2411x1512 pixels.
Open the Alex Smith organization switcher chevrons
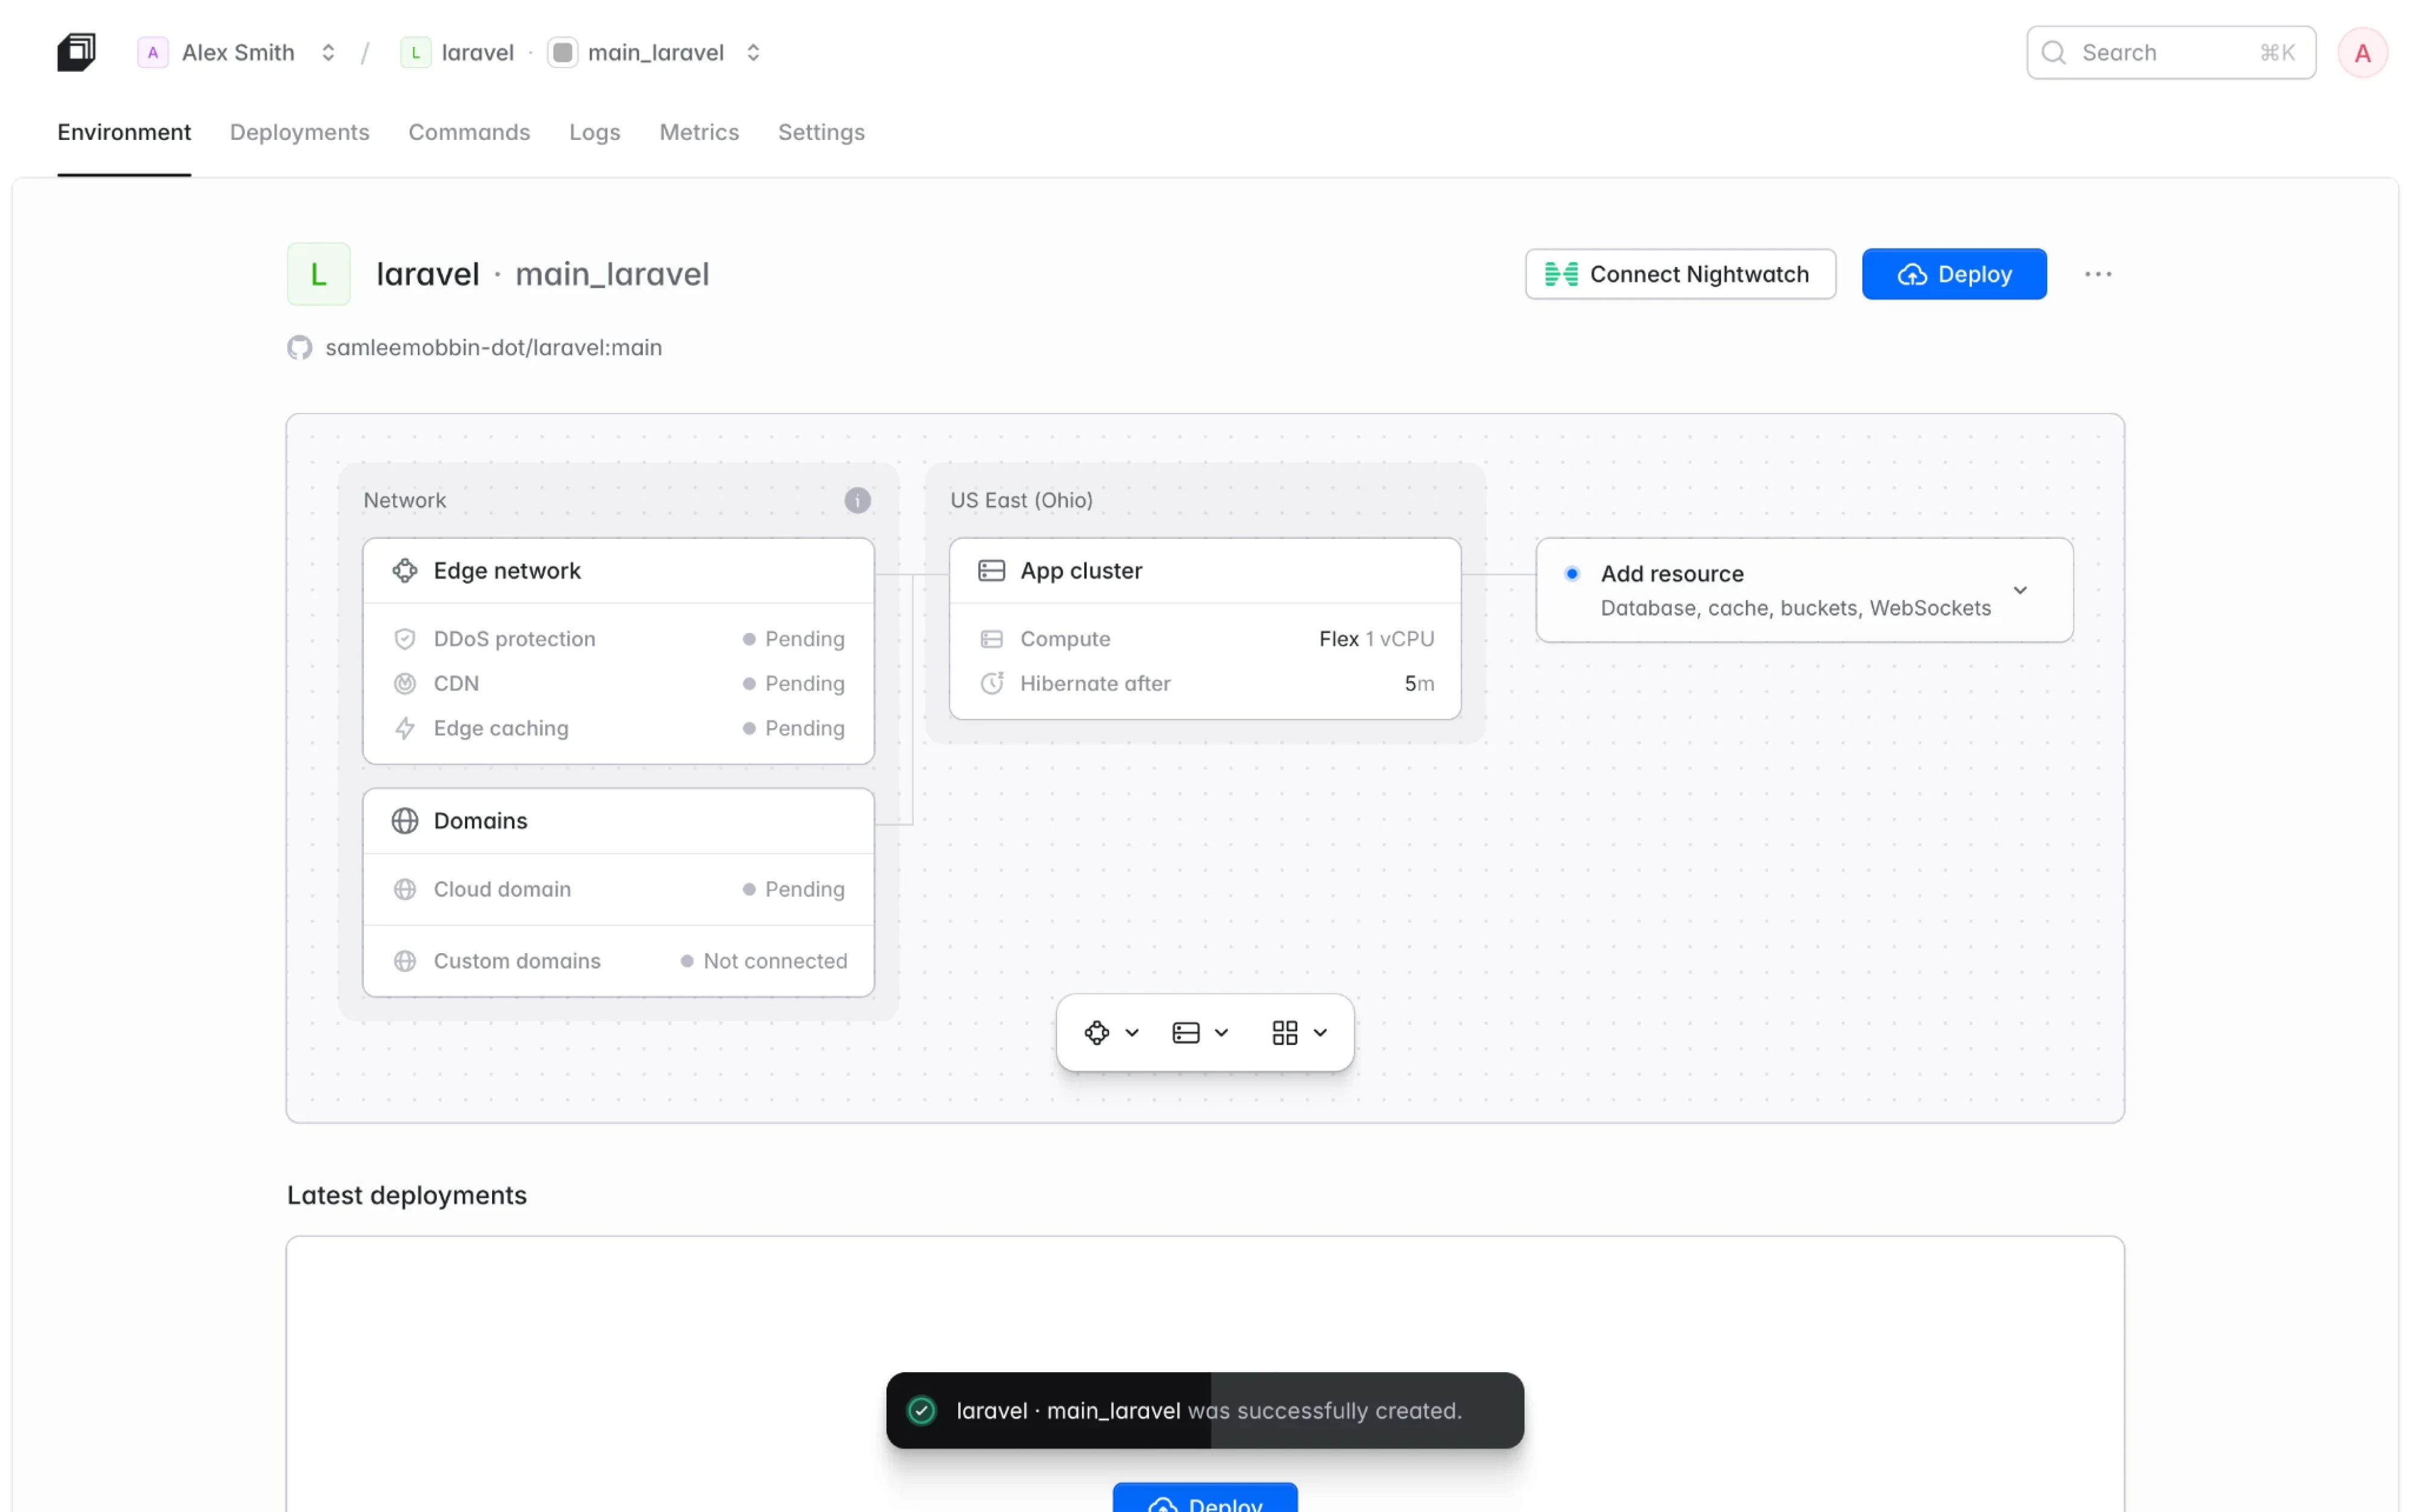[328, 52]
